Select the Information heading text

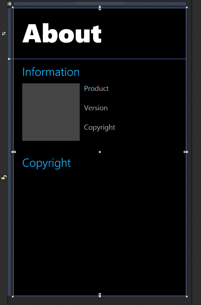51,72
